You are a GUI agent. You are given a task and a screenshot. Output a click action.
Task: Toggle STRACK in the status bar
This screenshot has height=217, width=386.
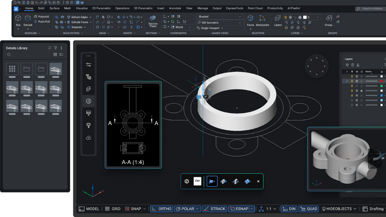(x=214, y=209)
